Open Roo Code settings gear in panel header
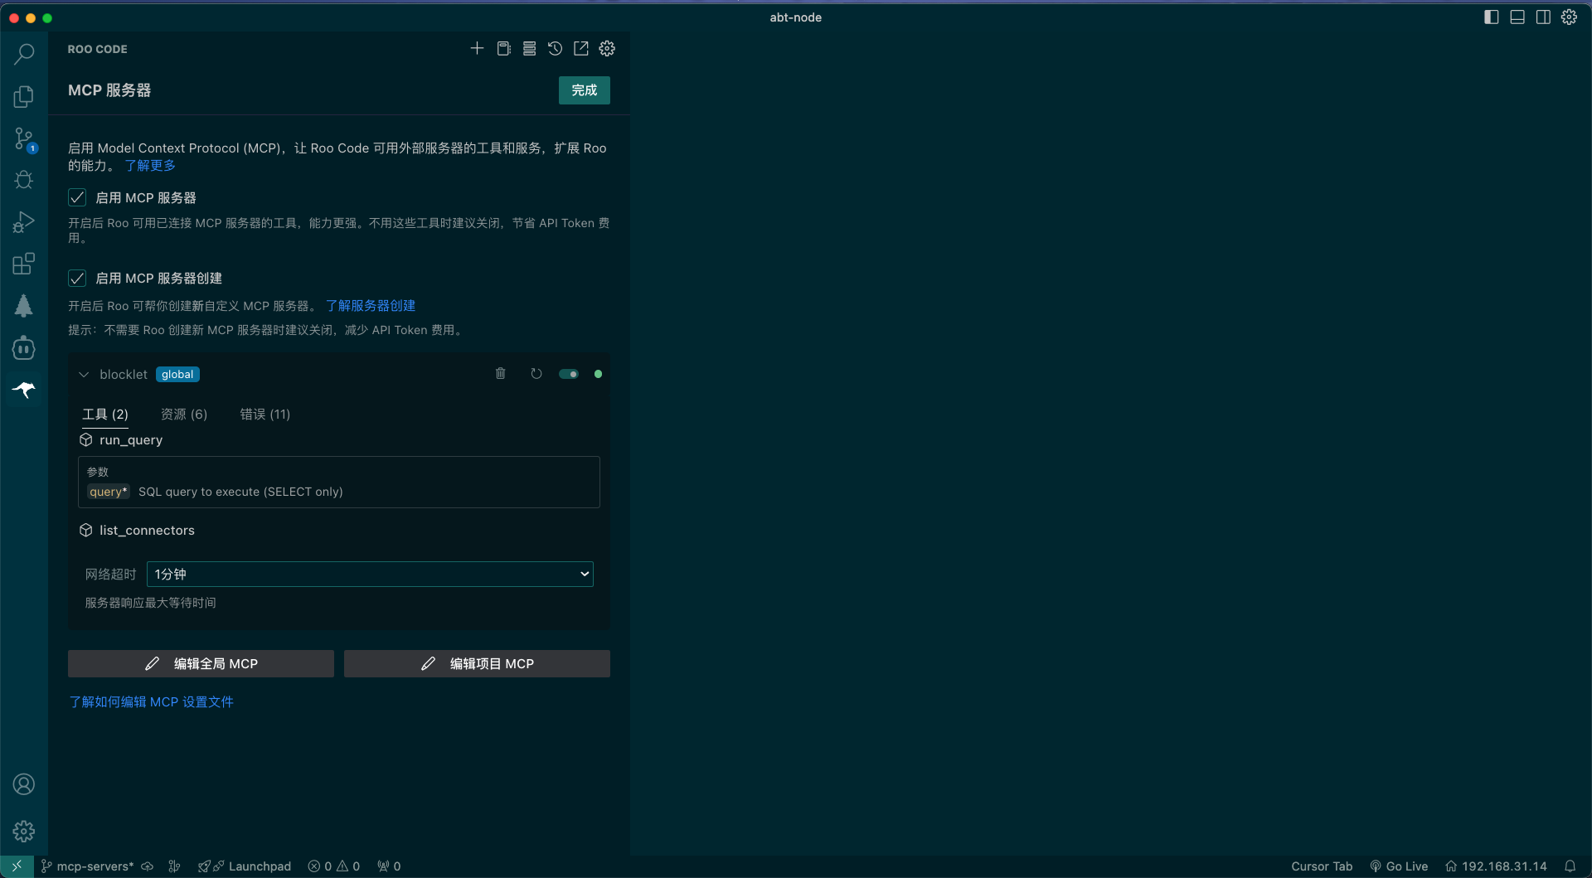The height and width of the screenshot is (878, 1592). (x=607, y=49)
